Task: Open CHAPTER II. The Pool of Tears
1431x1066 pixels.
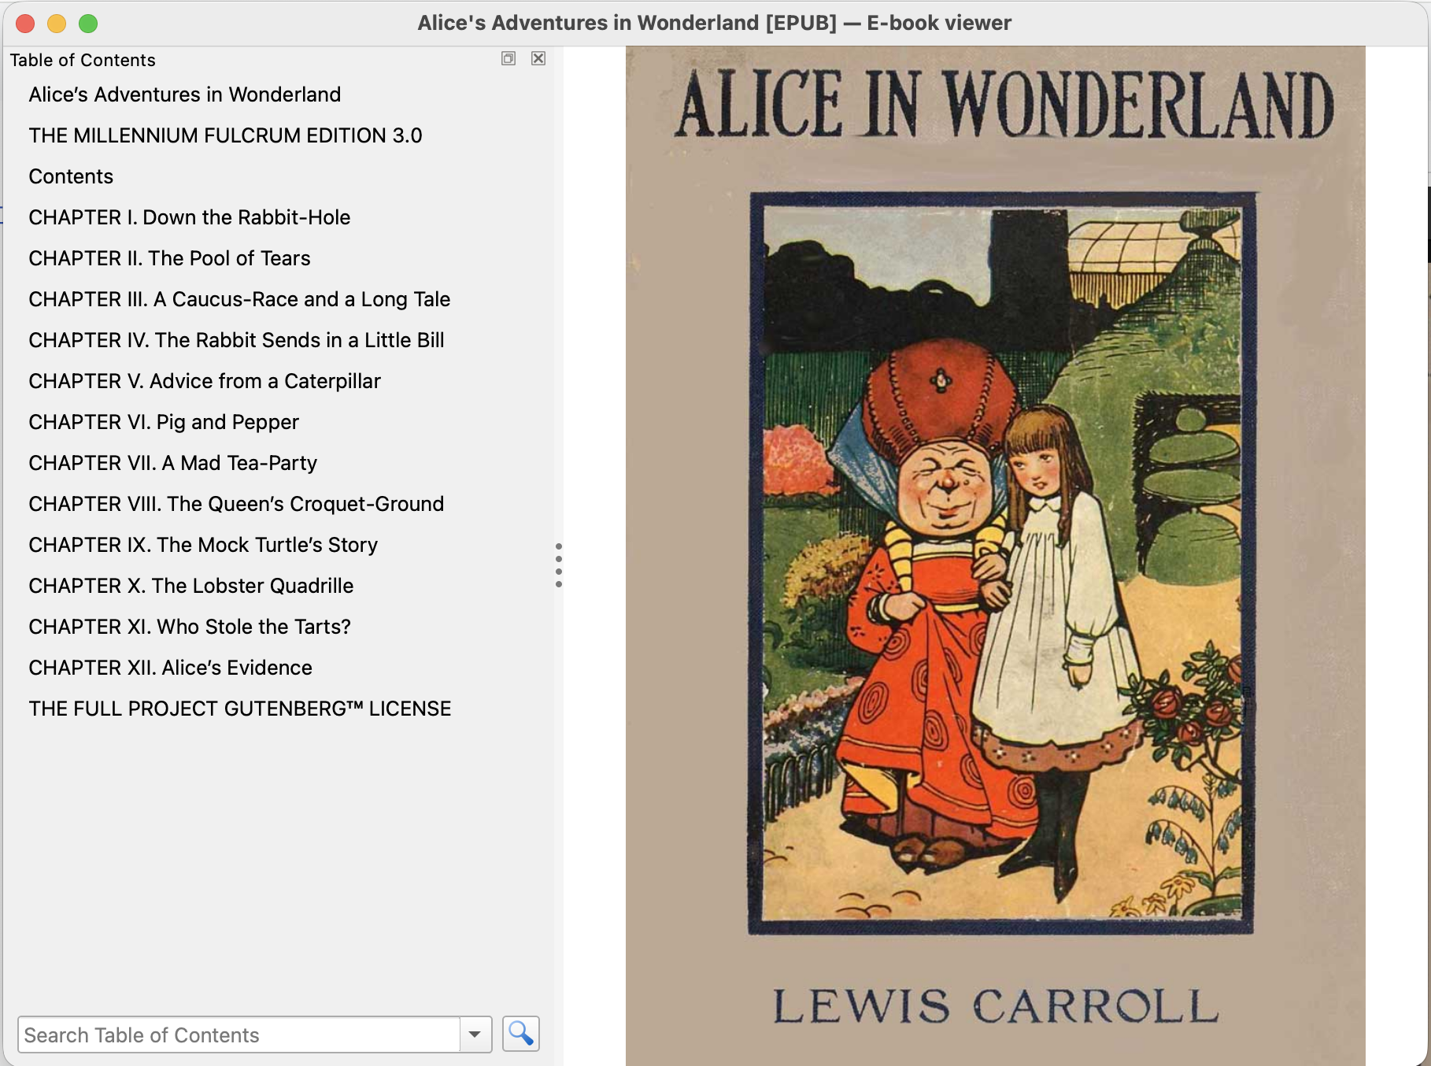Action: [x=170, y=258]
